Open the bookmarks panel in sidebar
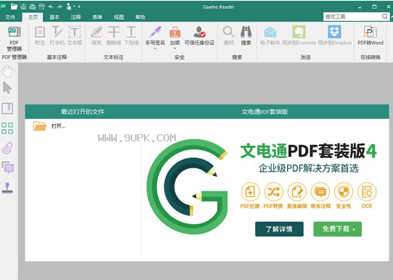 click(7, 109)
